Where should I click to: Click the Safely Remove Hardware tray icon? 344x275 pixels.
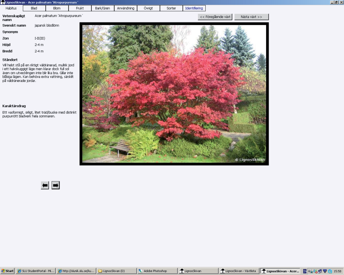(310, 271)
